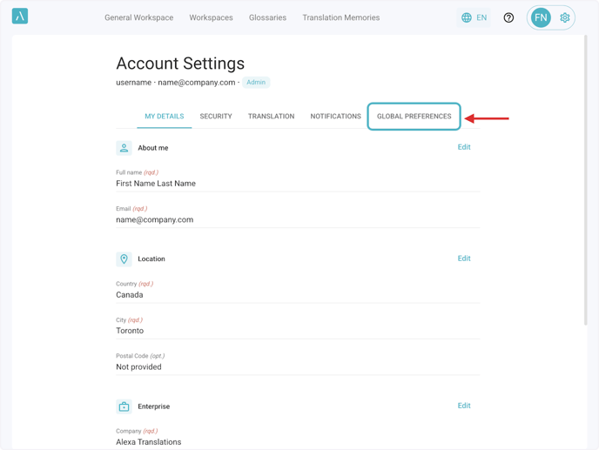Open Glossaries from the top navigation
Screen dimensions: 599x450
point(267,17)
